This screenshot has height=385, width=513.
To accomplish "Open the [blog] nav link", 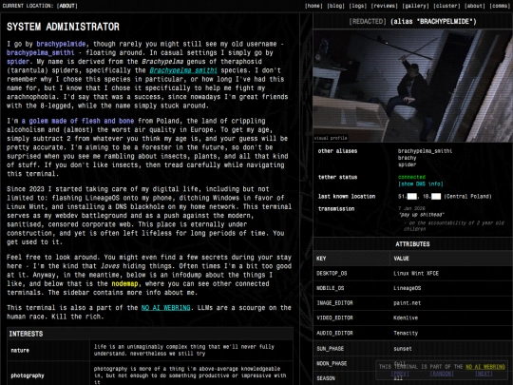I will [x=335, y=6].
